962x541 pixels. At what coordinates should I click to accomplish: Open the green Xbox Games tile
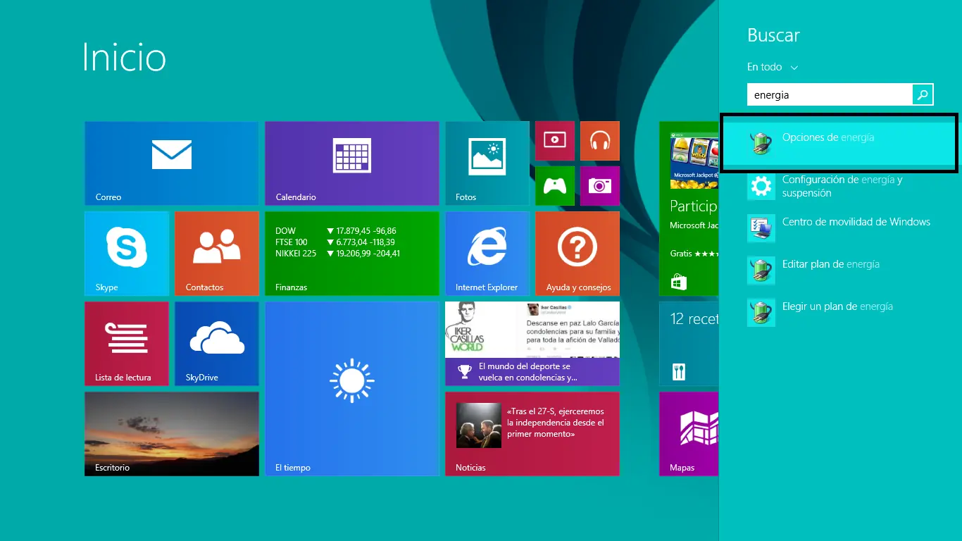point(555,186)
